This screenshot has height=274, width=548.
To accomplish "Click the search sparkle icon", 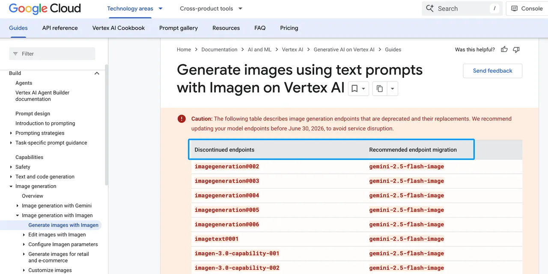I will pos(430,9).
